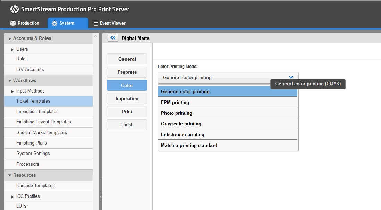Select EPM printing from the list

click(x=228, y=102)
